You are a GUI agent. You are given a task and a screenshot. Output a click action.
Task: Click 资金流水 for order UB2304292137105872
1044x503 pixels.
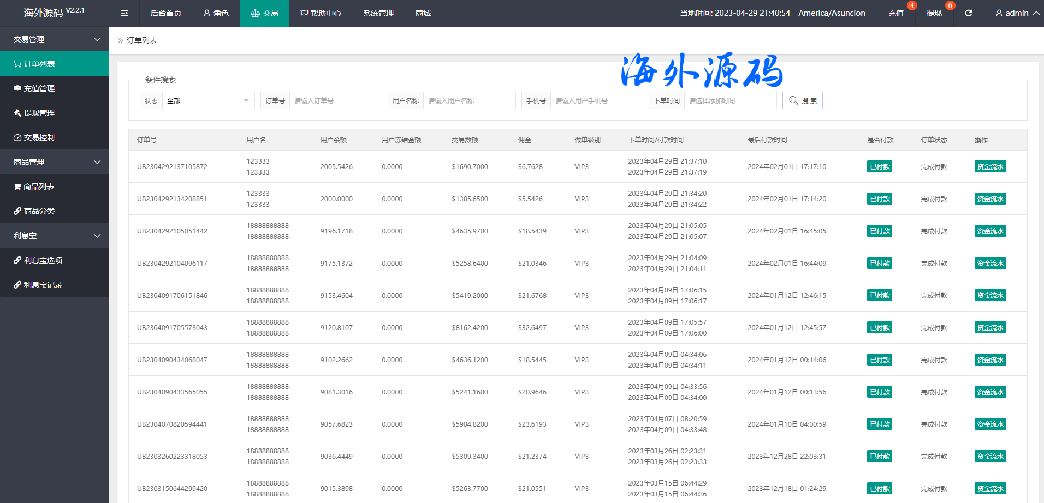coord(990,167)
